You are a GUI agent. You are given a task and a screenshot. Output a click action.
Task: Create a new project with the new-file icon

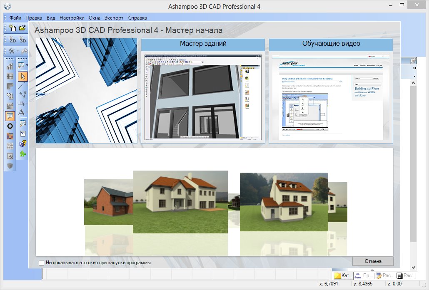(x=12, y=28)
